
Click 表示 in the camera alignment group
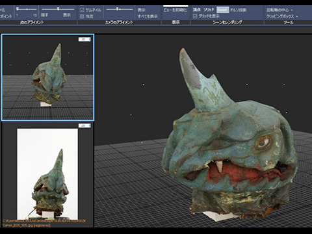142,10
